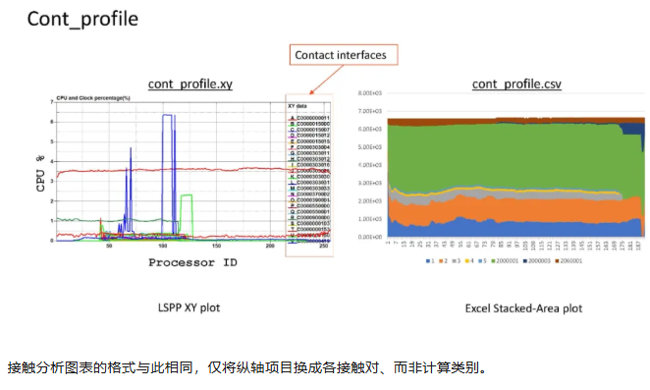
Task: Click the Cont_profile slide title
Action: 82,19
